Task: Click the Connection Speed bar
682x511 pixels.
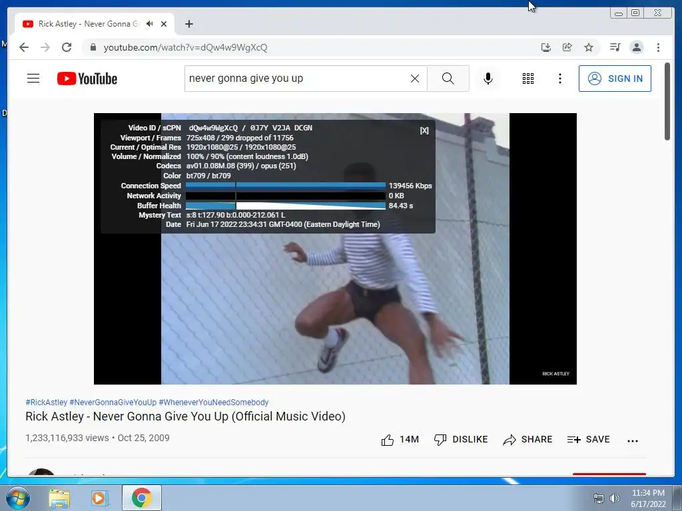Action: [x=285, y=186]
